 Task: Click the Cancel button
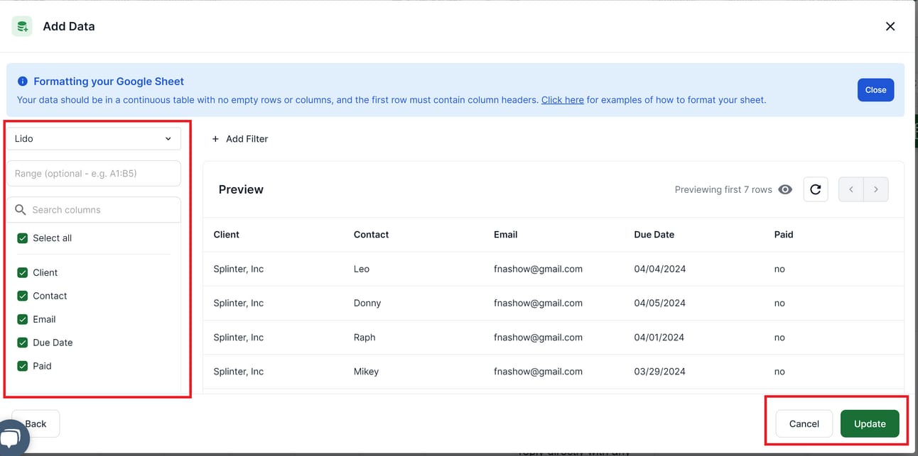(804, 423)
